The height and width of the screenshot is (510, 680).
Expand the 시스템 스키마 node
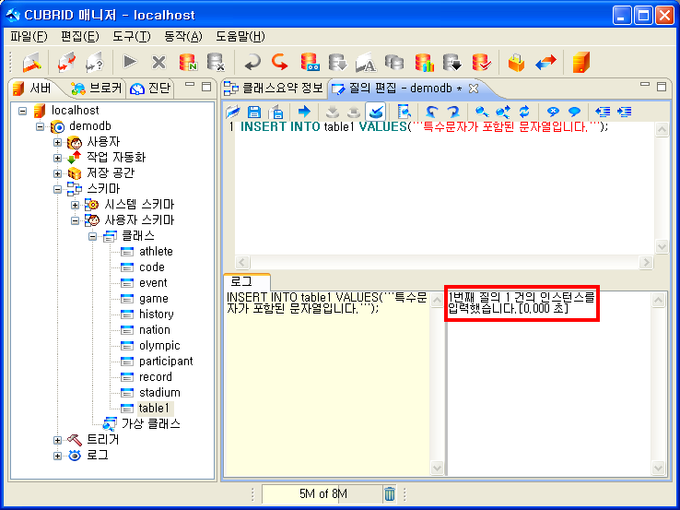(x=76, y=205)
